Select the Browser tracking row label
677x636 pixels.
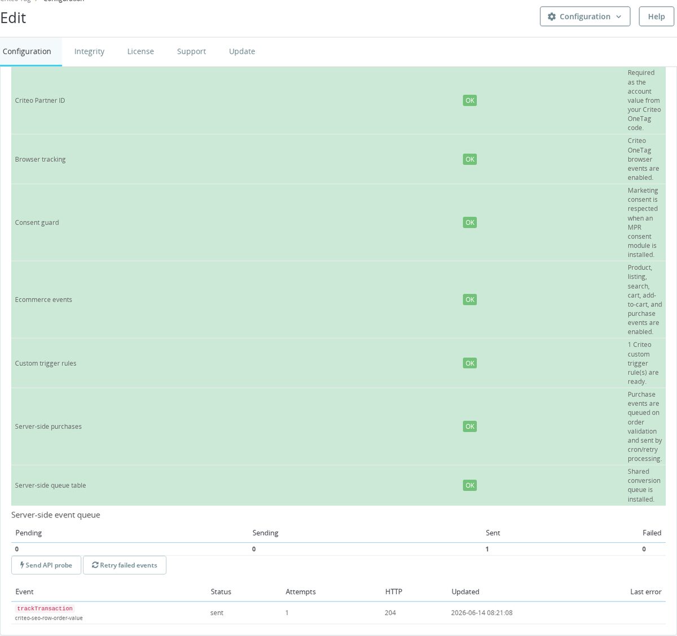pos(40,159)
